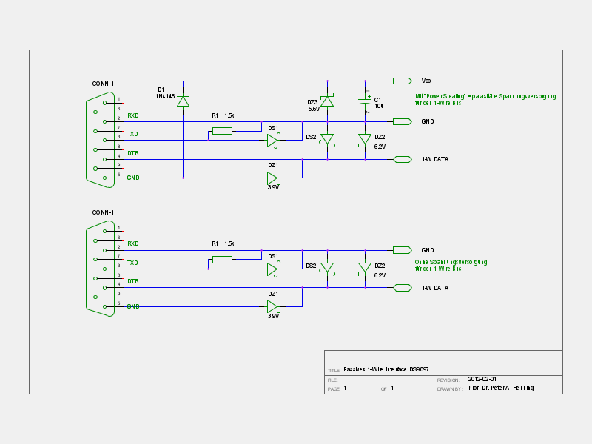Viewport: 592px width, 444px height.
Task: Click the 'Mit PowerStealing' green annotation
Action: click(x=485, y=99)
